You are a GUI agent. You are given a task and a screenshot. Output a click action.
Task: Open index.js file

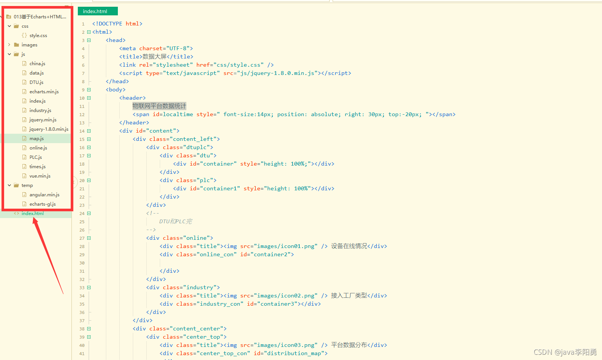coord(37,101)
